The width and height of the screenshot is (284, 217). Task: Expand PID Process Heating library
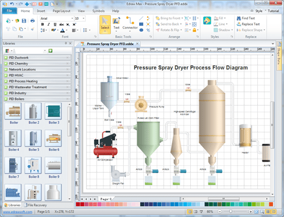pos(37,81)
